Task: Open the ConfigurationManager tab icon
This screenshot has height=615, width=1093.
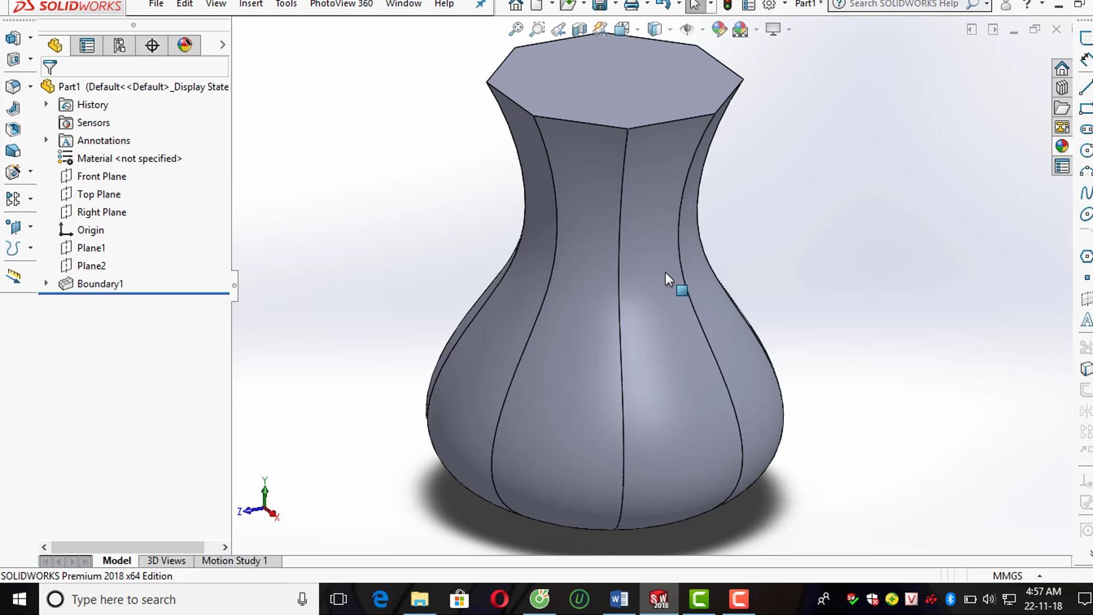Action: pos(120,46)
